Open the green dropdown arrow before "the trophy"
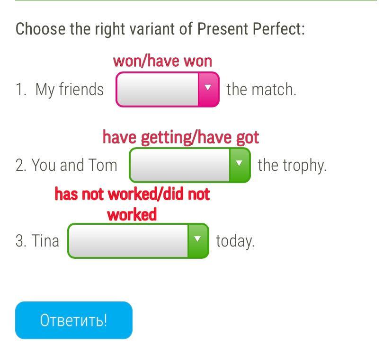The width and height of the screenshot is (392, 353). (240, 165)
